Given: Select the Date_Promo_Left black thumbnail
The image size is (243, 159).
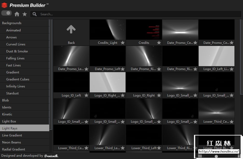Looking at the screenshot, I should pos(108,56).
